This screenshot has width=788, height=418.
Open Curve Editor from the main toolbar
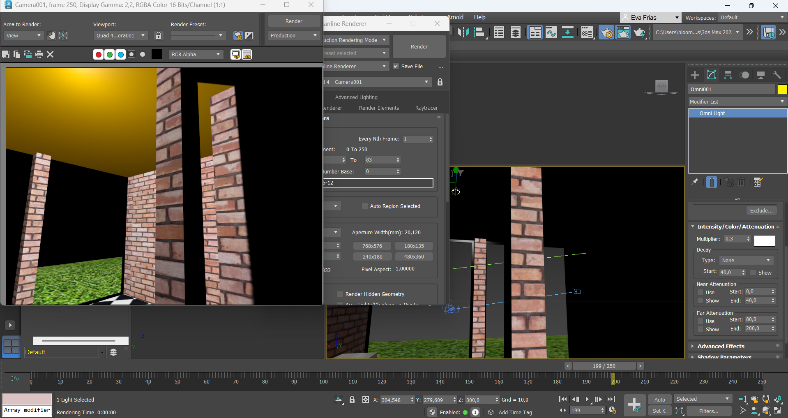(551, 32)
